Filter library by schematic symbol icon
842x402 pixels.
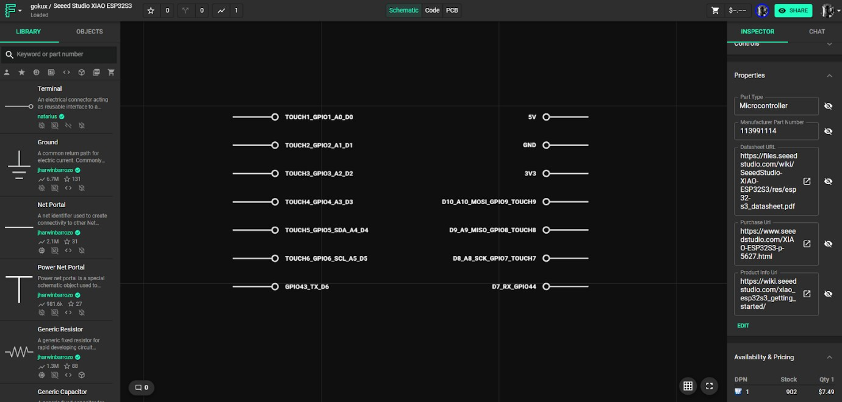37,72
